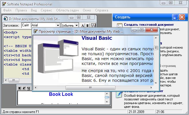Screen dimensions: 189x115
Task: Click the HTML document window title icon
Action: point(5,19)
